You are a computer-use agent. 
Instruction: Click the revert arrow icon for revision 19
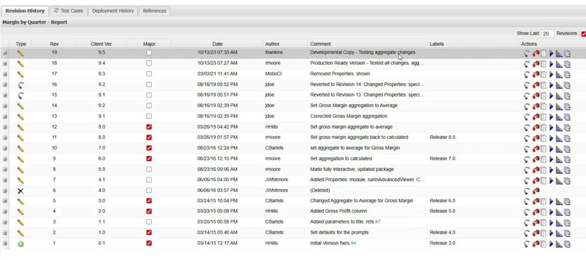coord(527,54)
